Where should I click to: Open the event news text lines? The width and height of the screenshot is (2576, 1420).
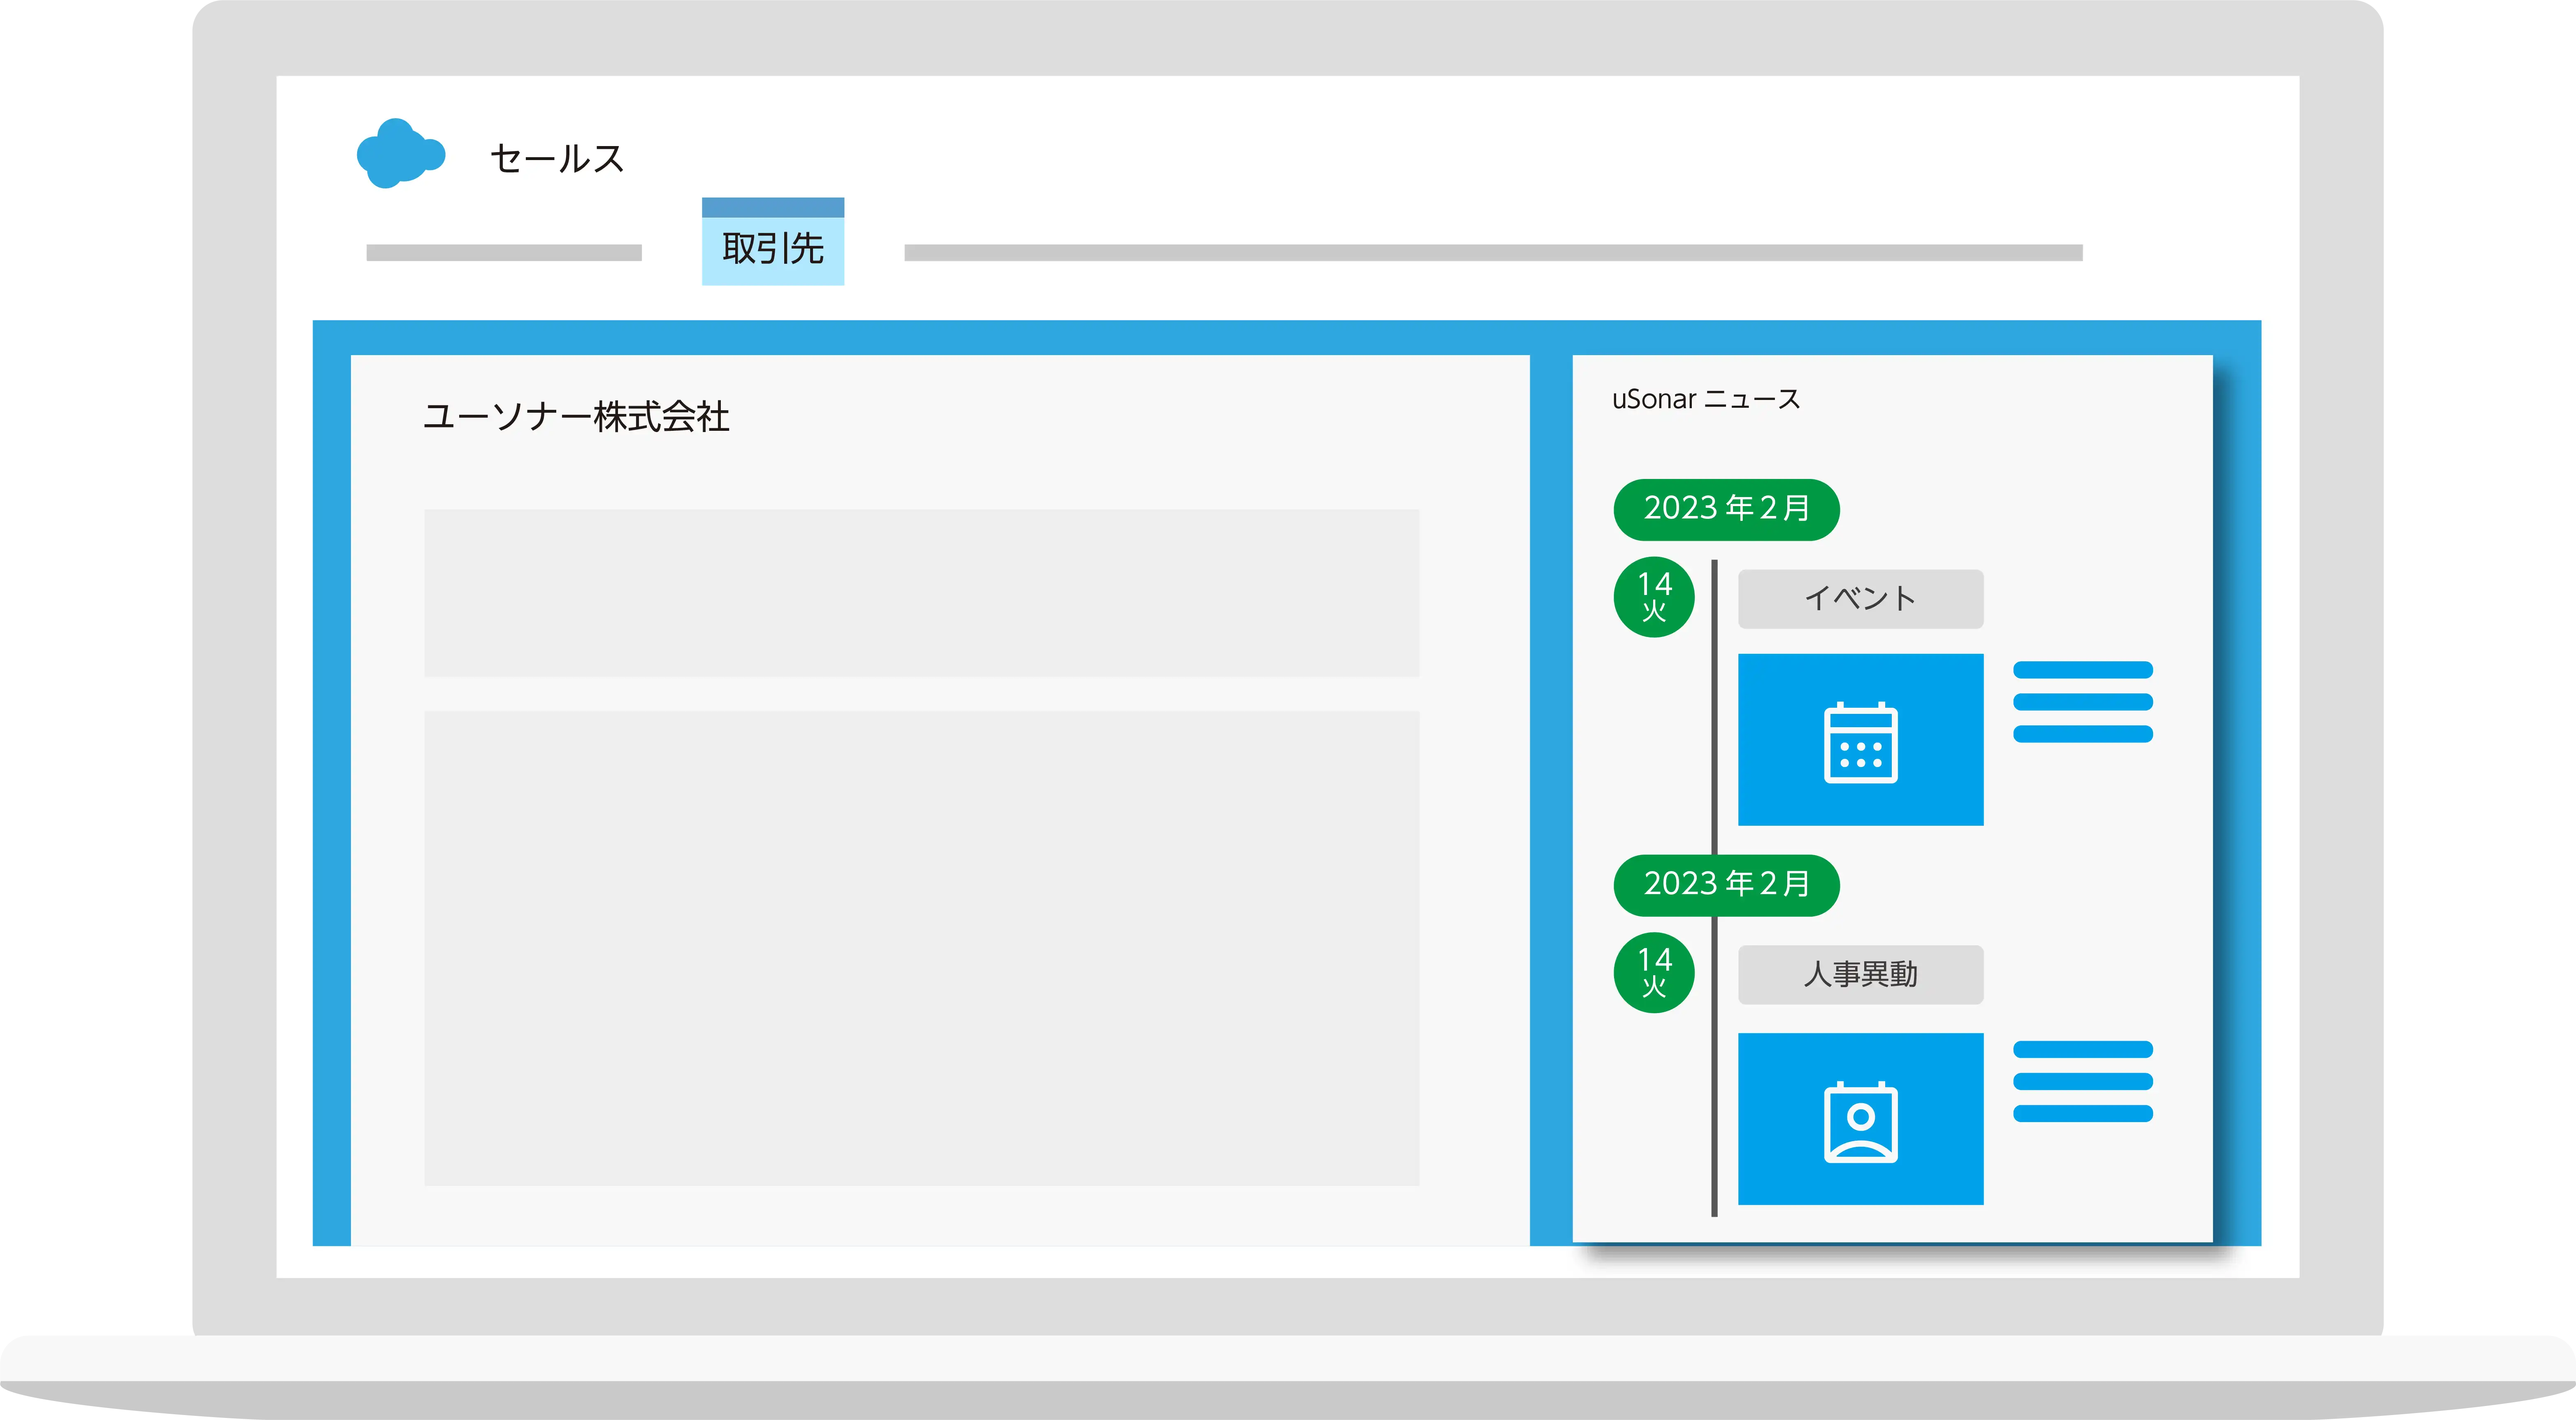pyautogui.click(x=2083, y=702)
